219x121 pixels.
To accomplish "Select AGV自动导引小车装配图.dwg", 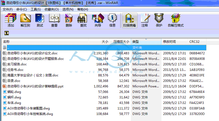I will tap(28, 108).
